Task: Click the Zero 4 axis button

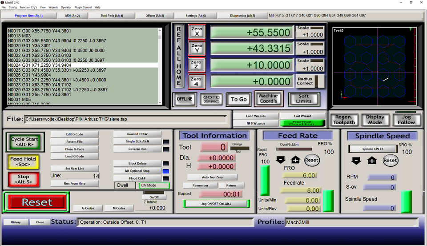Action: tap(196, 82)
